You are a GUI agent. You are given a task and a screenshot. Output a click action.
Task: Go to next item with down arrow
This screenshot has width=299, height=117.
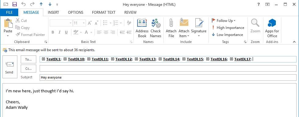50,4
